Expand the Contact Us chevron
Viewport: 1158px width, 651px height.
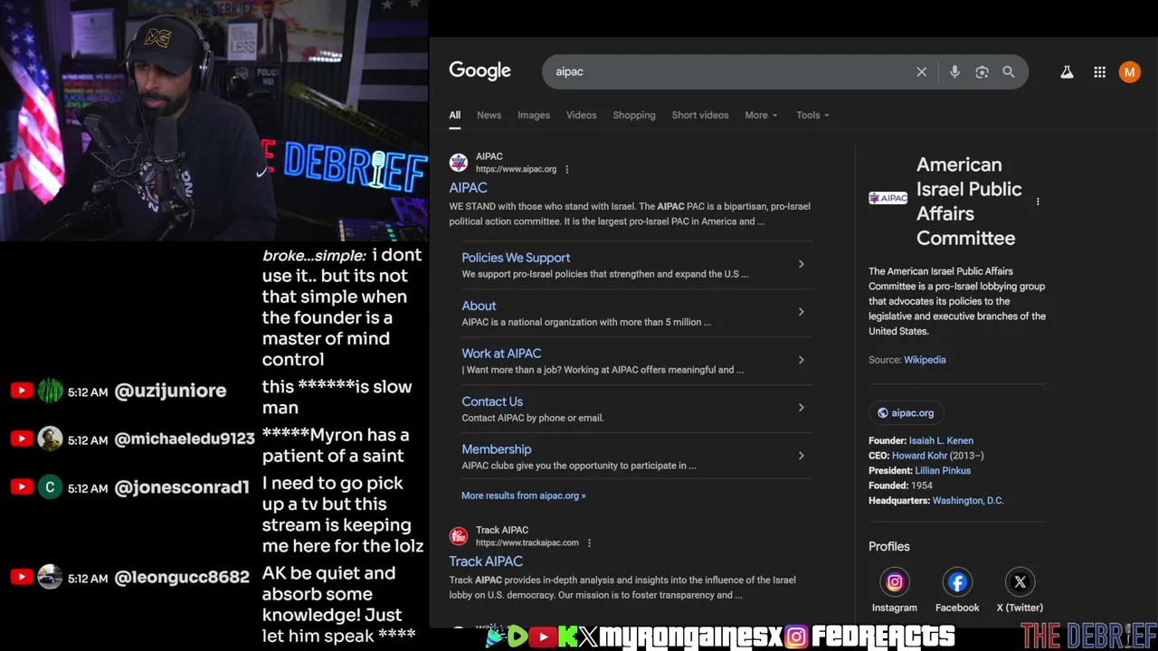(x=801, y=408)
